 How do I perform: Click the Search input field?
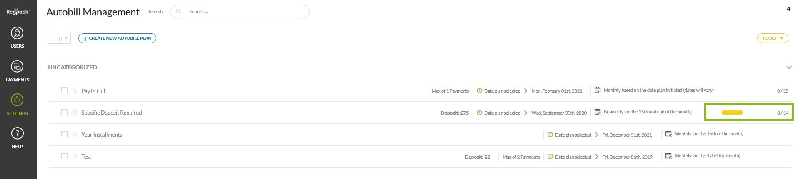(246, 12)
